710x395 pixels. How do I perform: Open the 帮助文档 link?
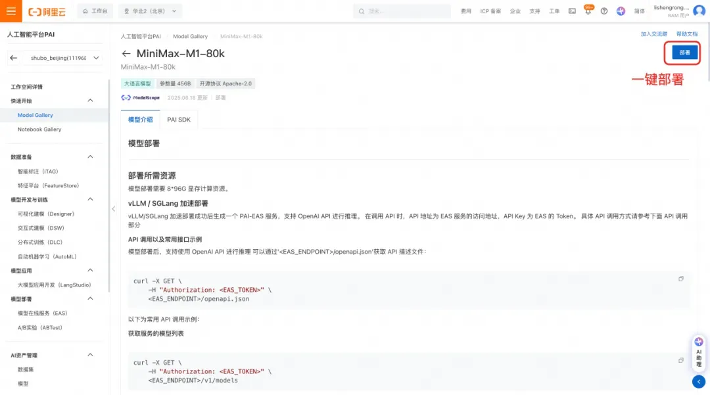pyautogui.click(x=687, y=34)
